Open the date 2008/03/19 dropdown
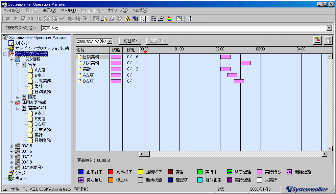336x194 pixels. [110, 41]
